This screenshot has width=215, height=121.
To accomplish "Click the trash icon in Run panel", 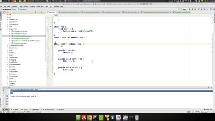I will click(7, 105).
